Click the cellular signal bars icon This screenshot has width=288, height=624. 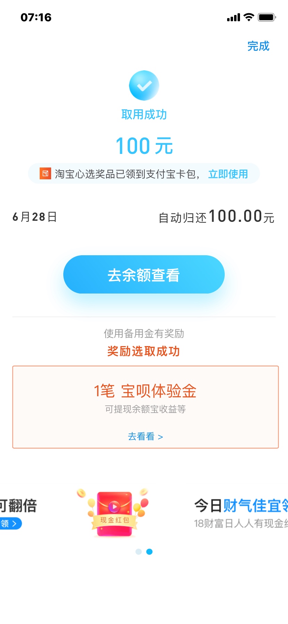[233, 17]
